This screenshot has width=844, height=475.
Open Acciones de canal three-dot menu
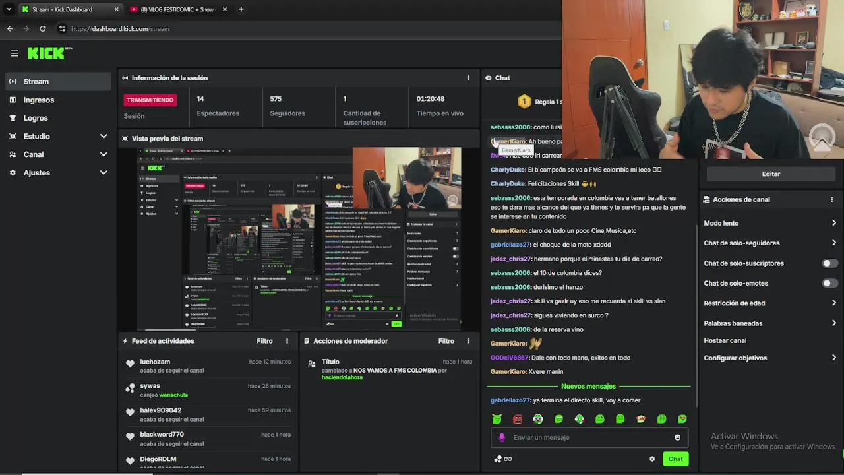pos(831,199)
